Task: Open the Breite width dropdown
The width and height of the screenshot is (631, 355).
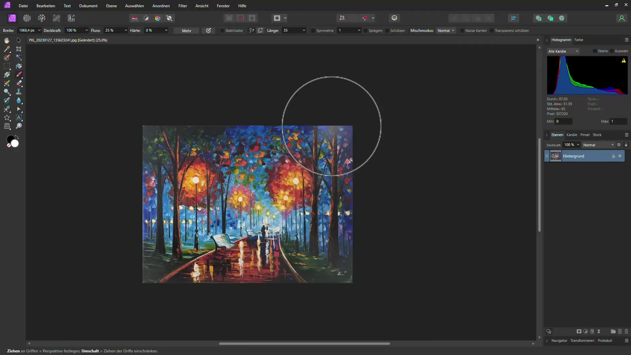Action: point(39,30)
